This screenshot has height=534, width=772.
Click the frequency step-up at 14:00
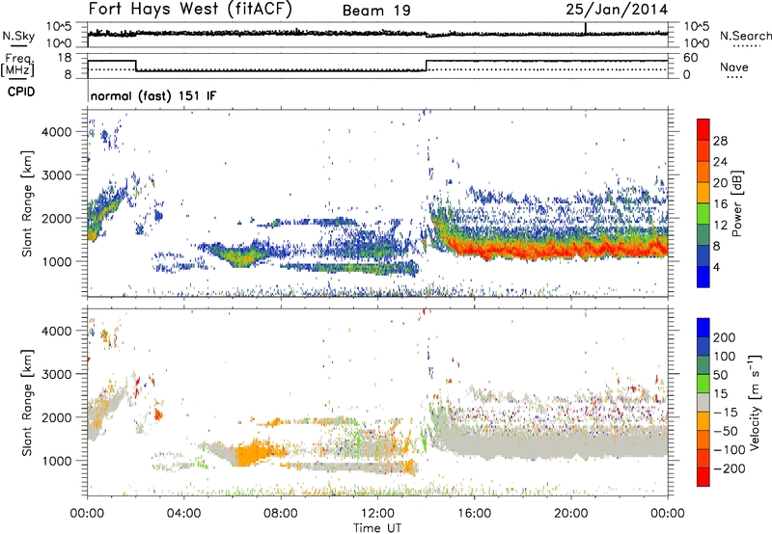point(426,66)
